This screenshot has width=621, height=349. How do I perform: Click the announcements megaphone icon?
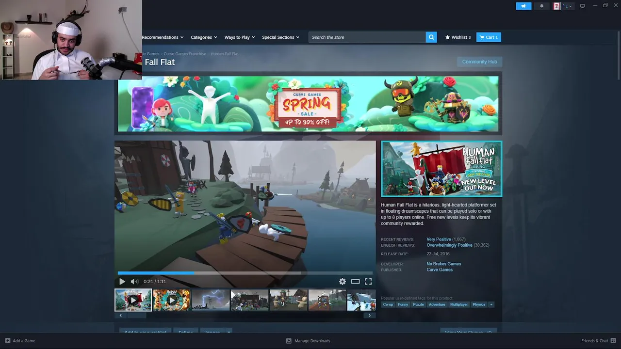coord(523,6)
